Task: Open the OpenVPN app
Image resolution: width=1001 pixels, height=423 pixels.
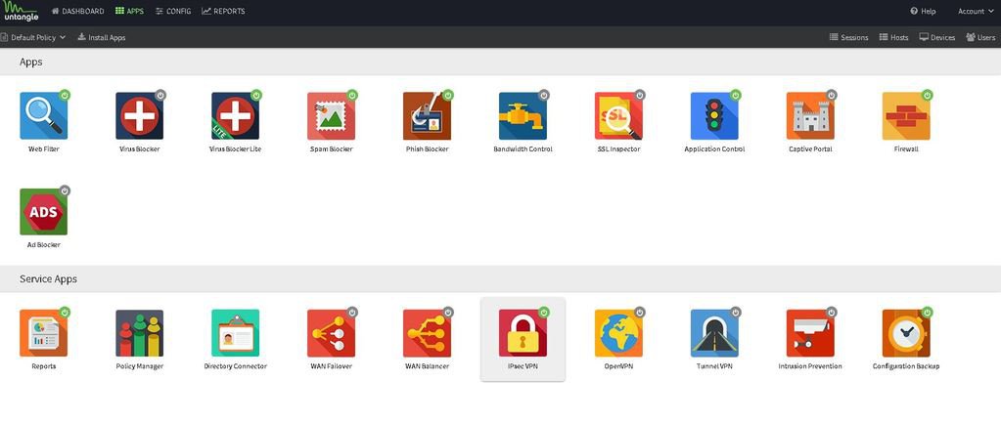Action: (x=618, y=333)
